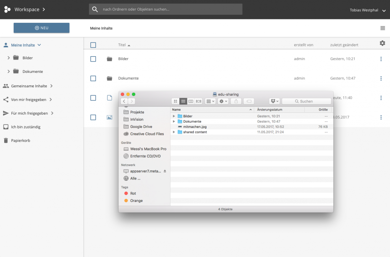
Task: Open Cover Flow view in Finder
Action: (198, 101)
